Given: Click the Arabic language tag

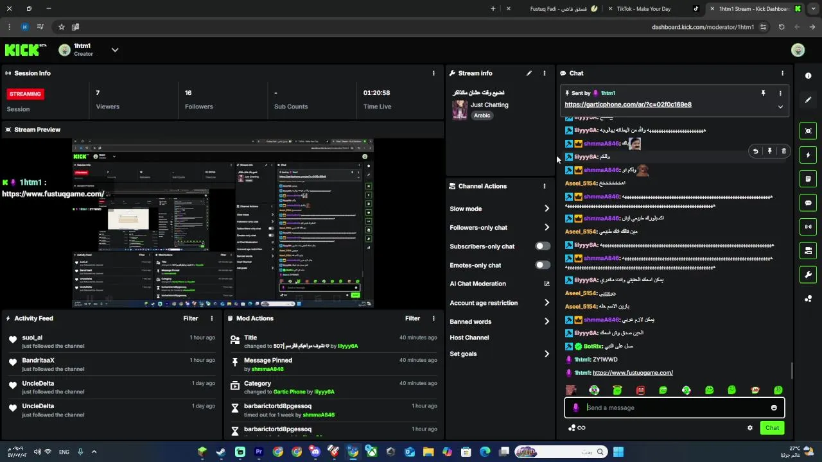Looking at the screenshot, I should [482, 116].
